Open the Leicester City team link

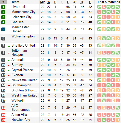pos(21,17)
